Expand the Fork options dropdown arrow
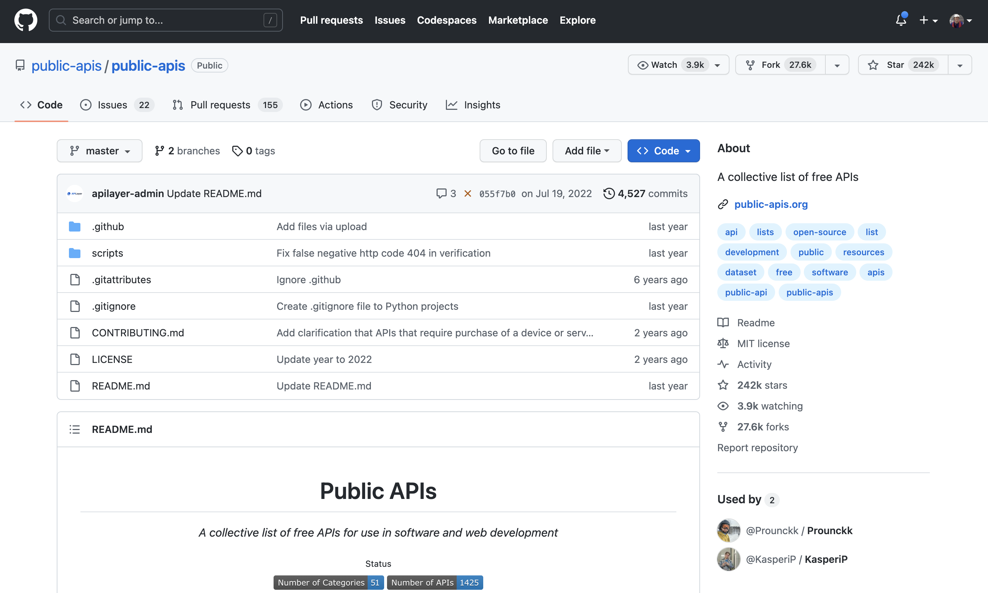Screen dimensions: 988x593 pyautogui.click(x=837, y=65)
